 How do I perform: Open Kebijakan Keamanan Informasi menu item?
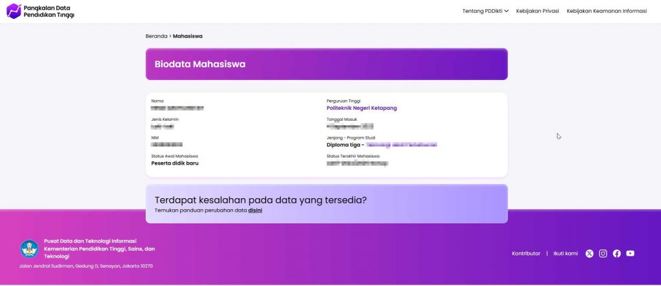pos(606,11)
